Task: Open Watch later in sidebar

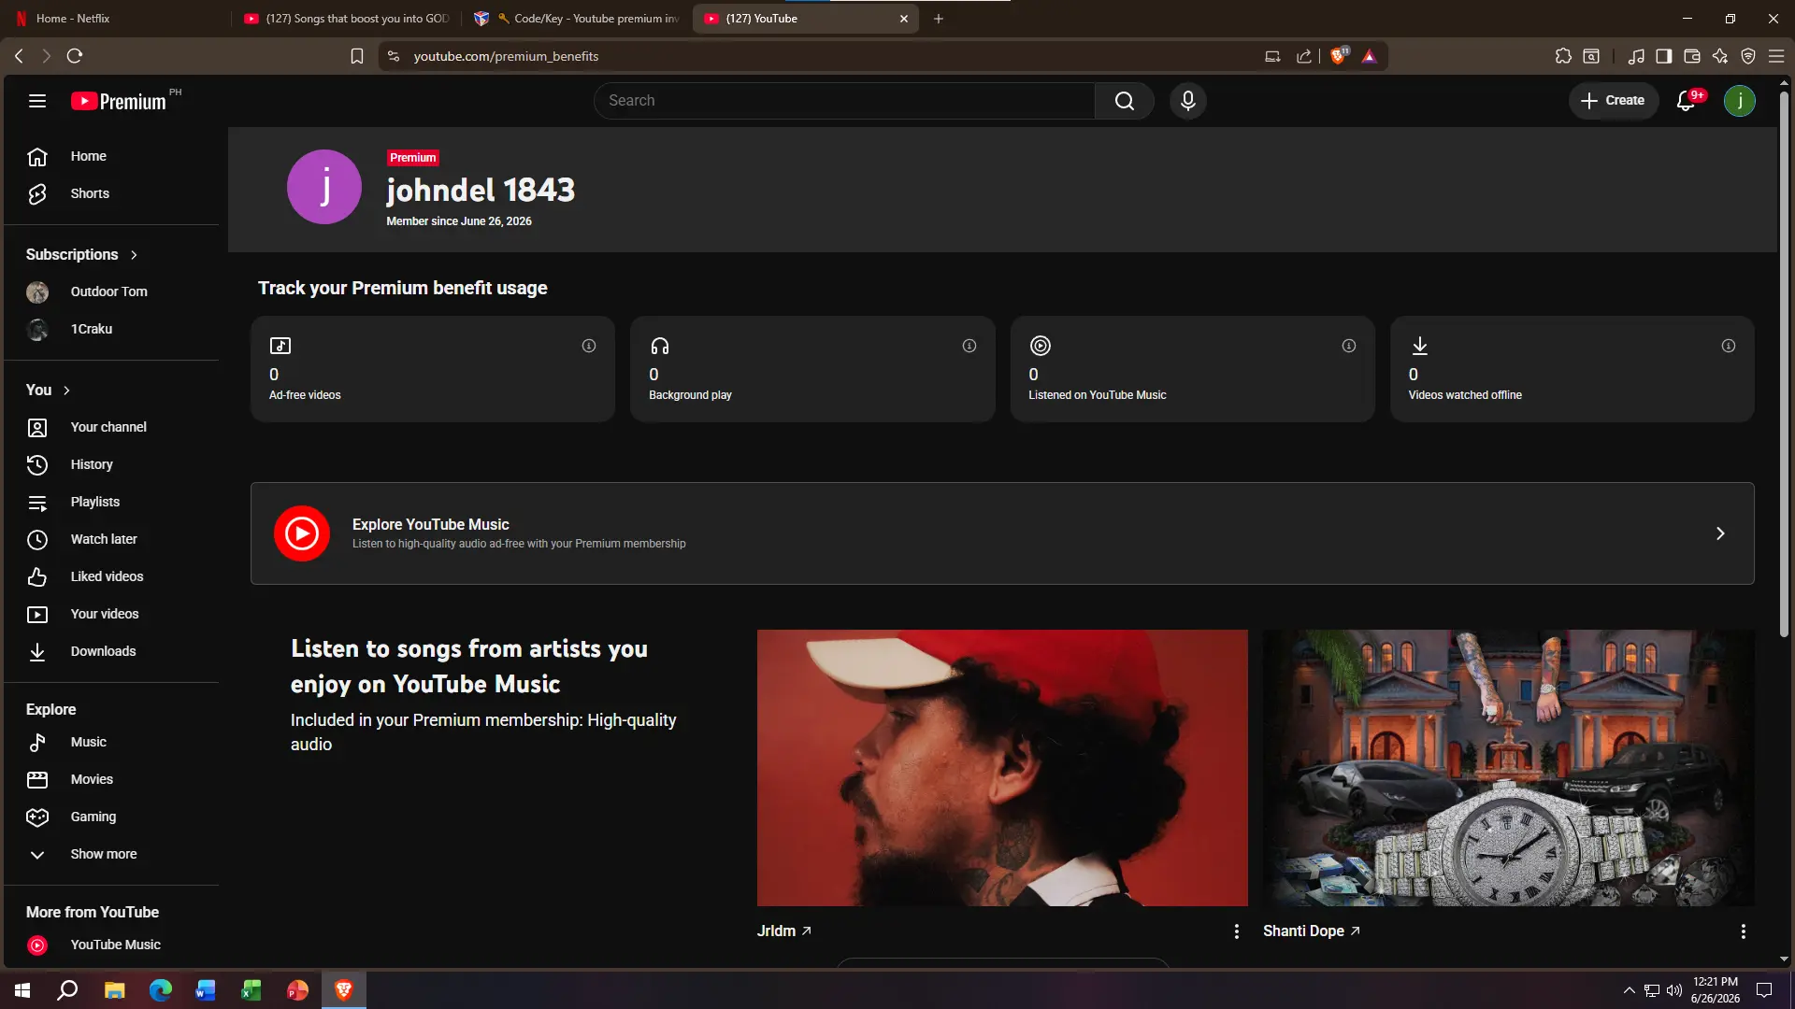Action: 111,539
